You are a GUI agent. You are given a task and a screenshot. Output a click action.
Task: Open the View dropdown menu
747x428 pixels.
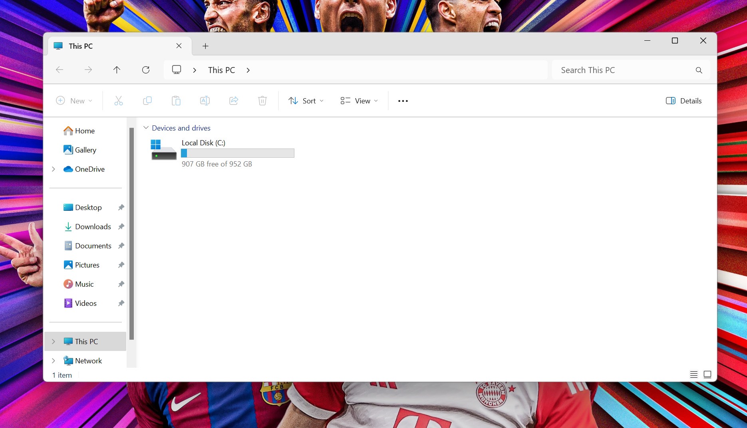click(359, 101)
